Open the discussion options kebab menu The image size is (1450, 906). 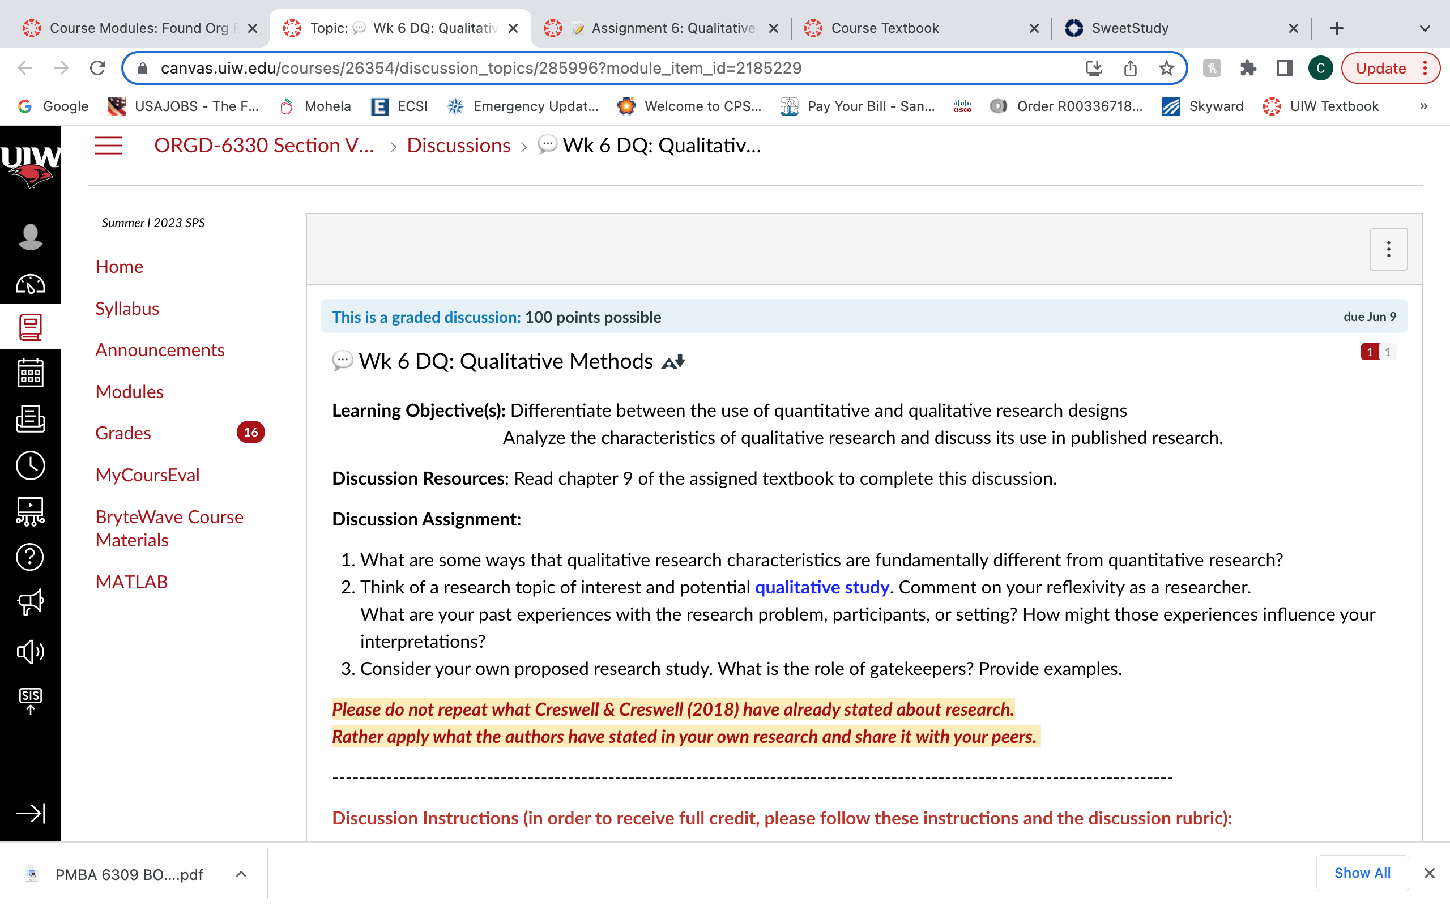click(x=1388, y=249)
